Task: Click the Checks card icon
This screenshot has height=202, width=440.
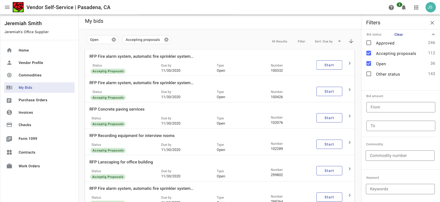Action: [x=9, y=125]
